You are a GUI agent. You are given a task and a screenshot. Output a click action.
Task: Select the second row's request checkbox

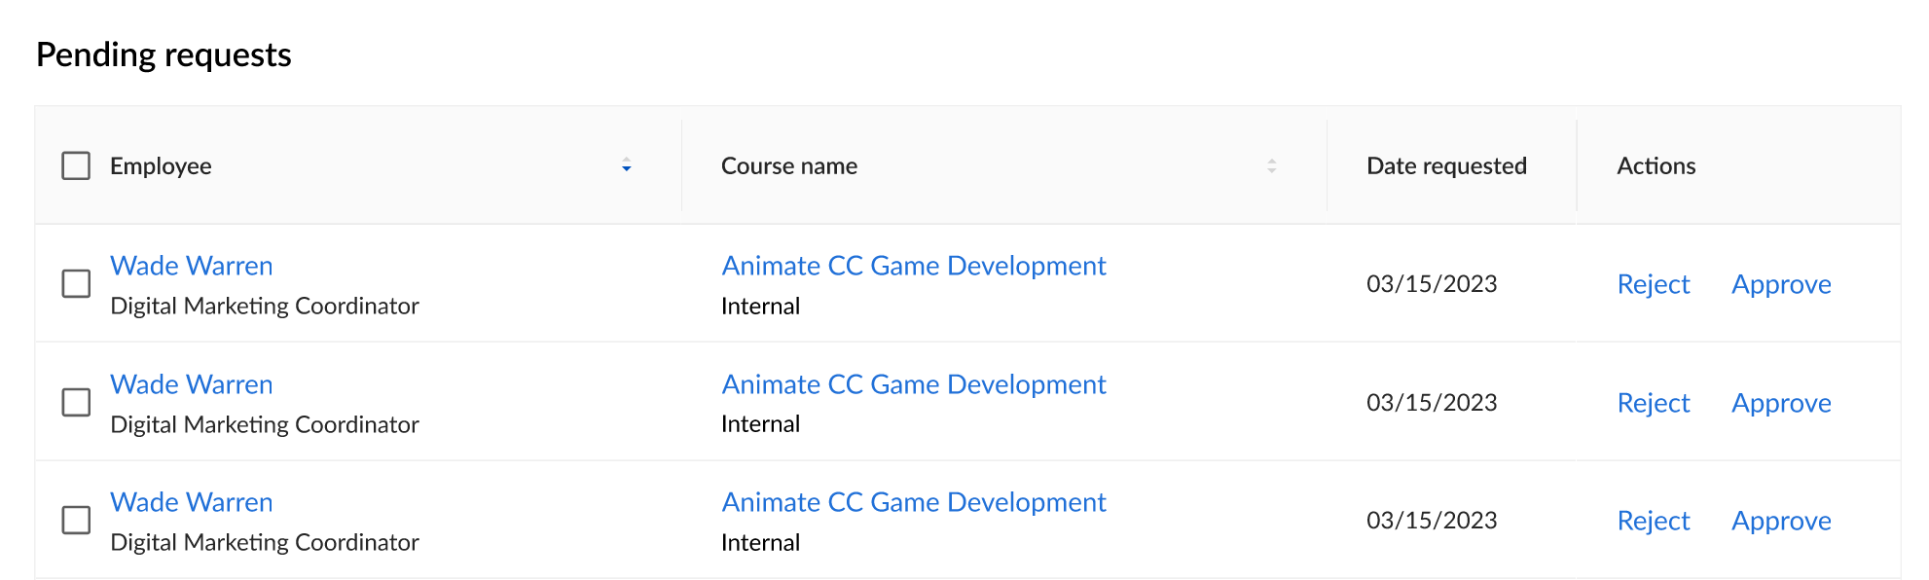click(76, 403)
